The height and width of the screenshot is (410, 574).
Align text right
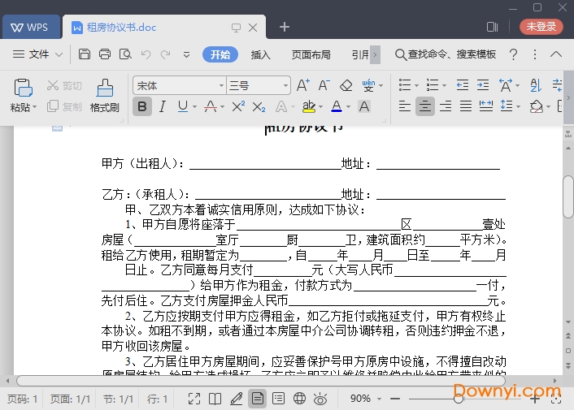point(446,106)
